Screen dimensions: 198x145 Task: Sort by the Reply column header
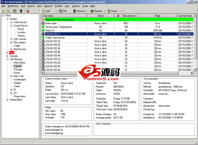pyautogui.click(x=157, y=15)
